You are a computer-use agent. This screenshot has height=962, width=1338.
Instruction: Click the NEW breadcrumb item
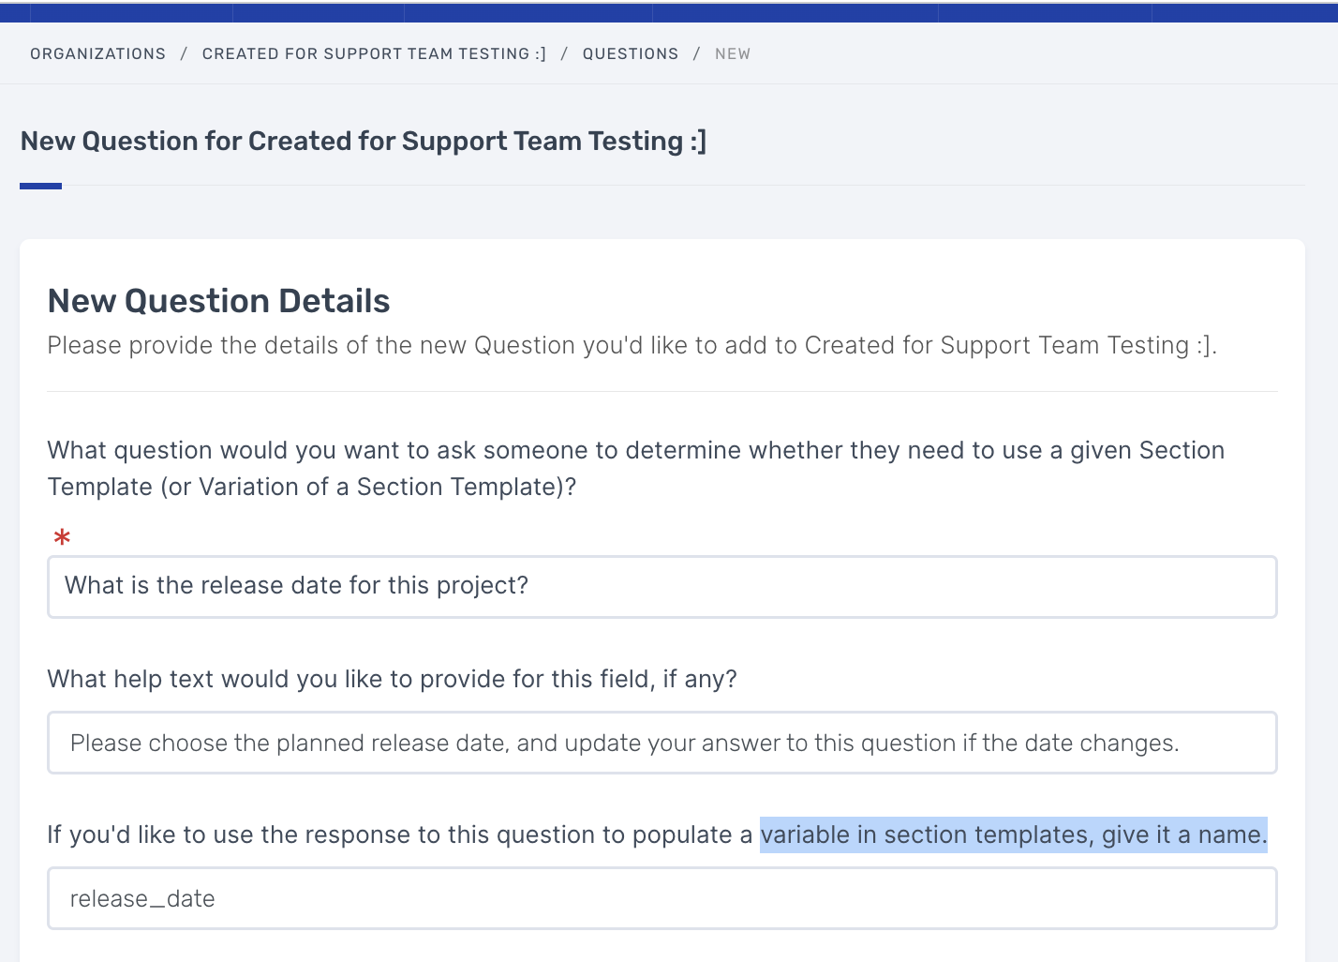(733, 53)
